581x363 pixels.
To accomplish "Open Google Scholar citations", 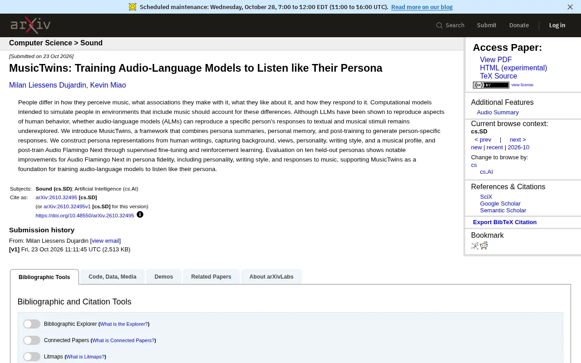I will point(500,204).
